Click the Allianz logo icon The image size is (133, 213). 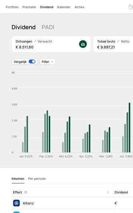coord(16,203)
